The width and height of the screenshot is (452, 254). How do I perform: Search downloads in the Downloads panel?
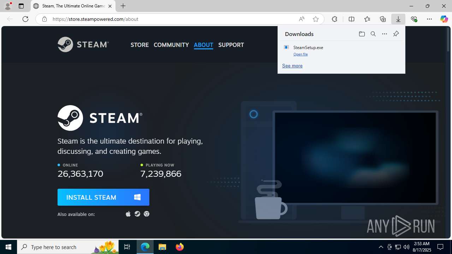coord(373,34)
